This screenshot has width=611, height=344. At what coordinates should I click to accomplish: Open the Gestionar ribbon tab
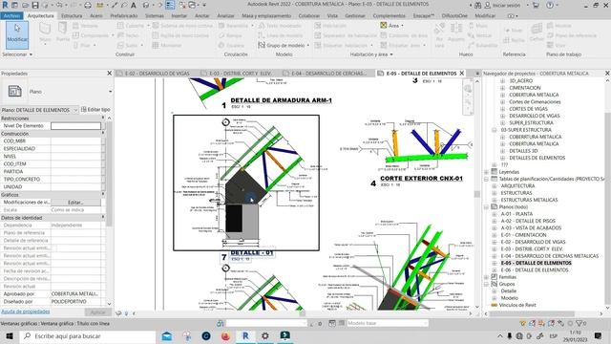[x=355, y=16]
